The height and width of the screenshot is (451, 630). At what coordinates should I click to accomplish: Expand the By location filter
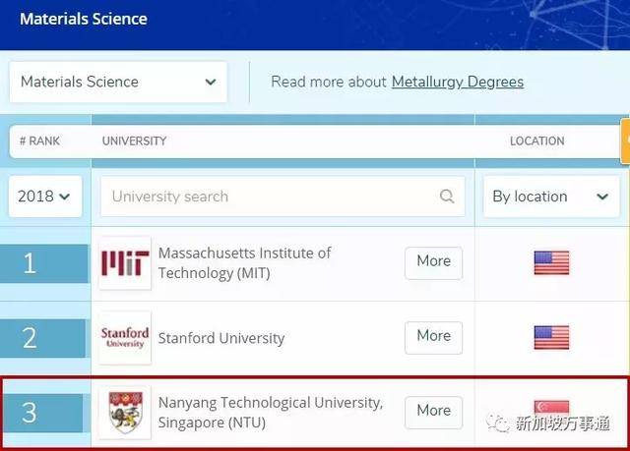pos(550,197)
